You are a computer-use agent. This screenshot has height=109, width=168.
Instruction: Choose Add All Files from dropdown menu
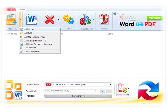(x=39, y=29)
